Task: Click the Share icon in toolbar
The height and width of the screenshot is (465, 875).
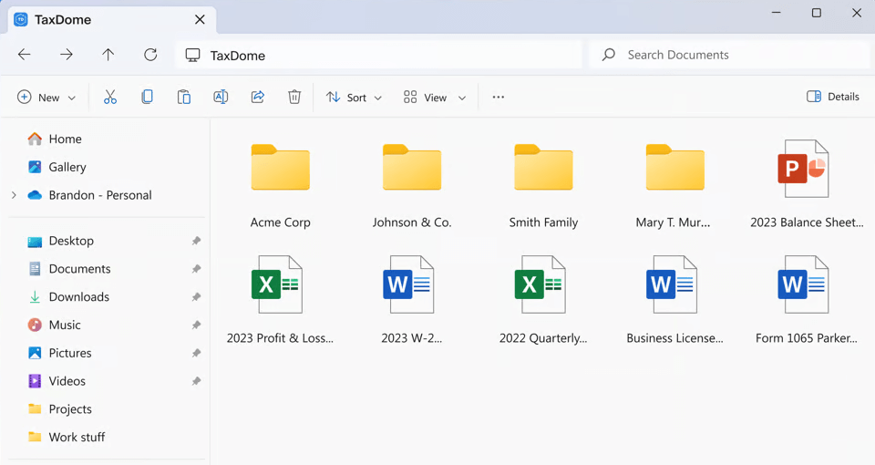Action: coord(258,98)
